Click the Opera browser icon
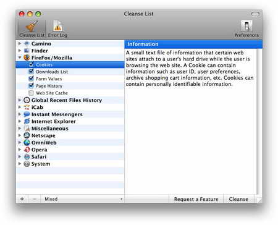 tap(27, 150)
